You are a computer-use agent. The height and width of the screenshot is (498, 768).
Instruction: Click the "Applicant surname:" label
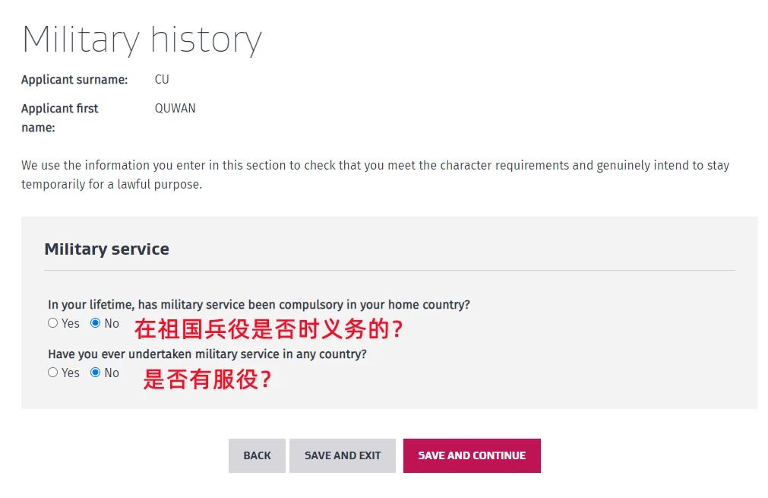[74, 80]
